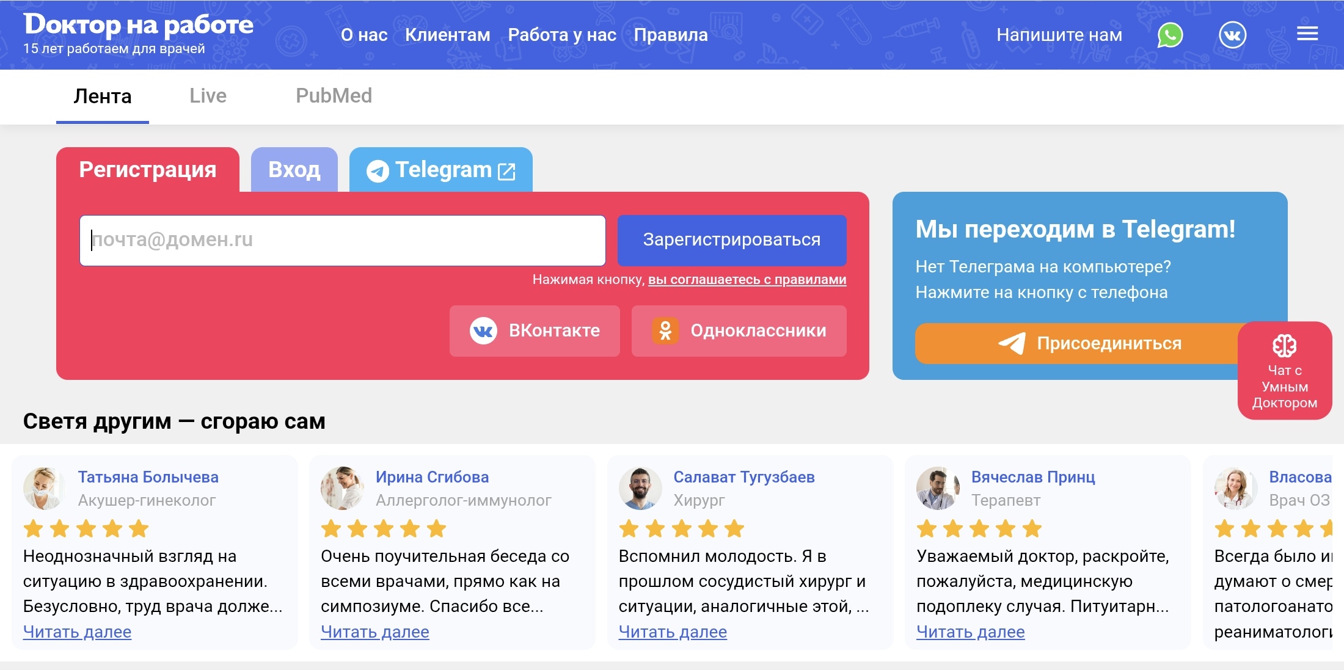The width and height of the screenshot is (1344, 670).
Task: Open Татьяна Болычева profile name
Action: [148, 477]
